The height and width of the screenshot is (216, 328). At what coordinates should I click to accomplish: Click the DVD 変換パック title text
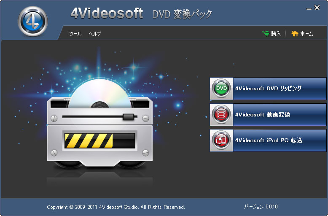182,14
